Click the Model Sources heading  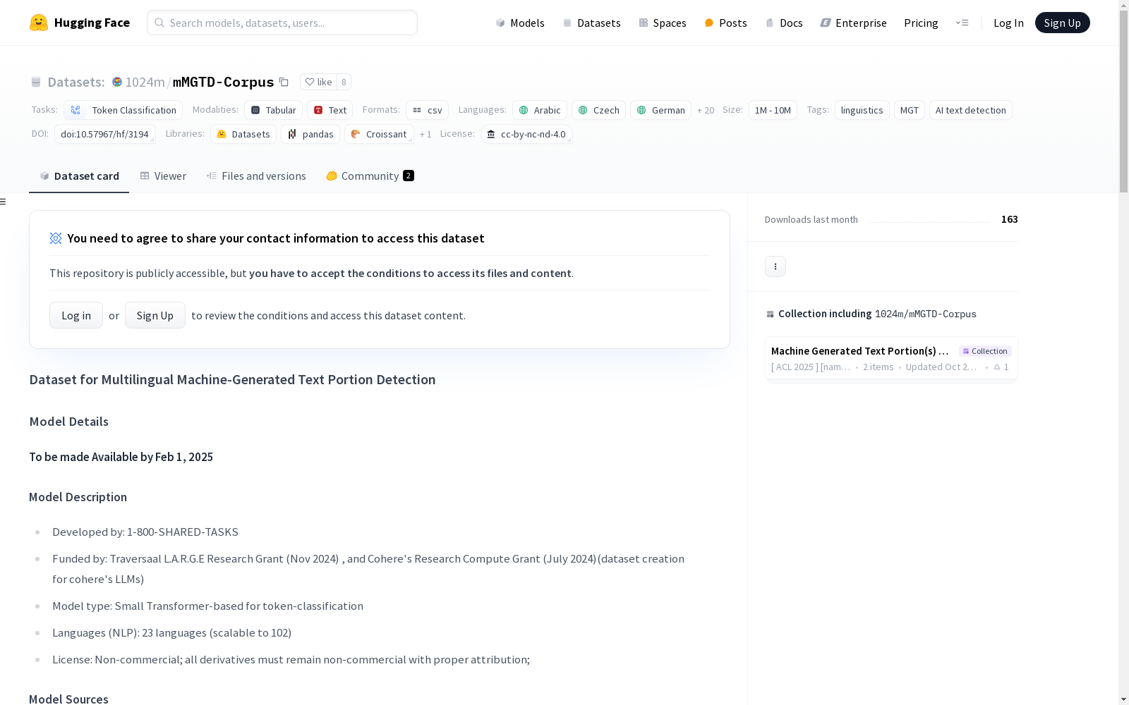pos(68,699)
